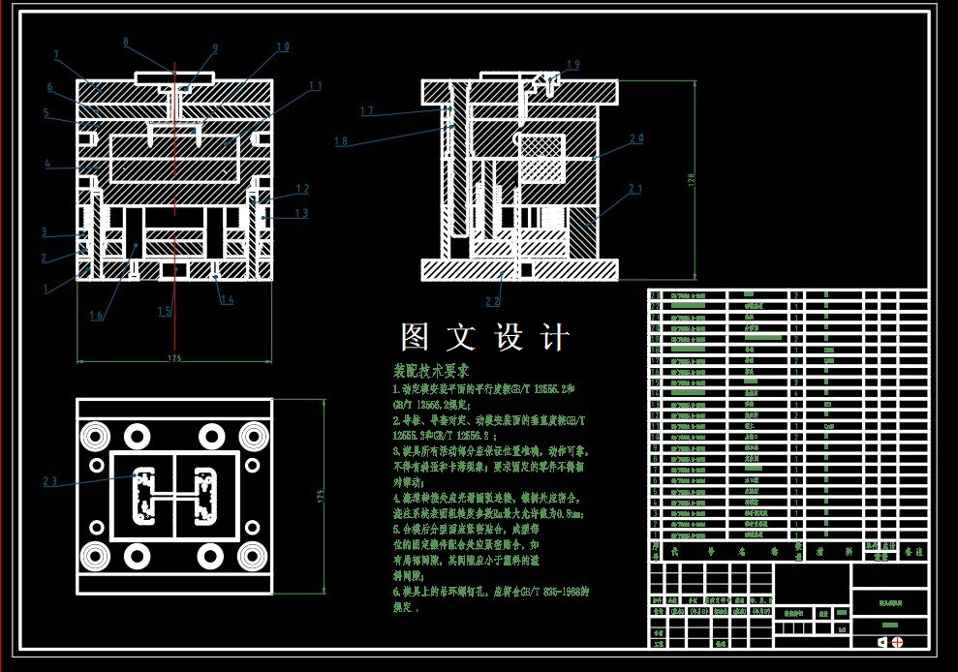
Task: Select callout label 17 left of side view
Action: (x=366, y=110)
